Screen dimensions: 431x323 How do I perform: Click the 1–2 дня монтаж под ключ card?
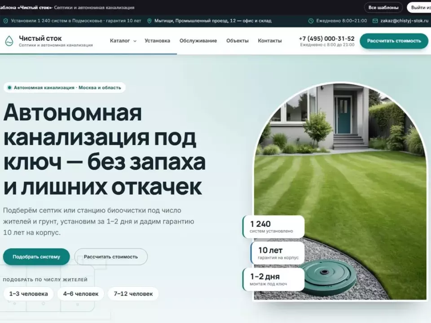273,279
